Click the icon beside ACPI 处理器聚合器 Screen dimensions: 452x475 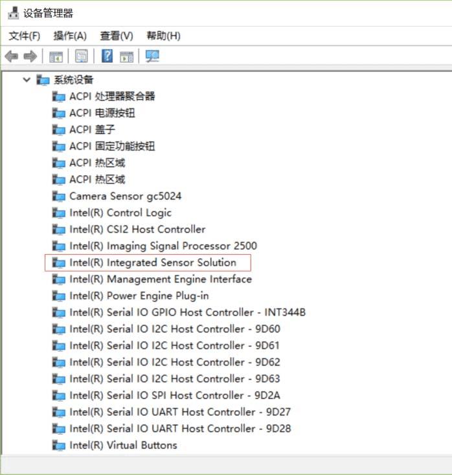[x=59, y=97]
